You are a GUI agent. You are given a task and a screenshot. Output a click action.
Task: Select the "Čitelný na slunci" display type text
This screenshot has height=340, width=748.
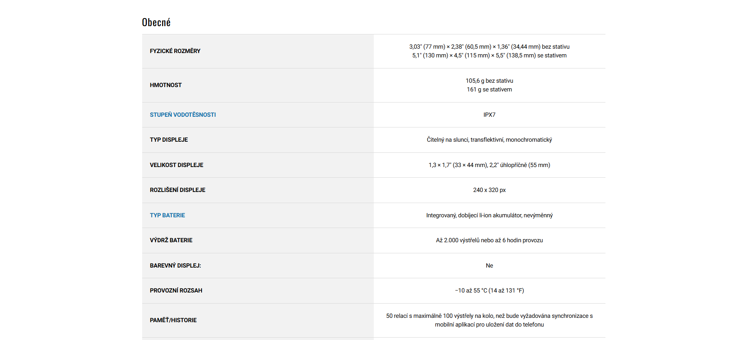(x=489, y=140)
